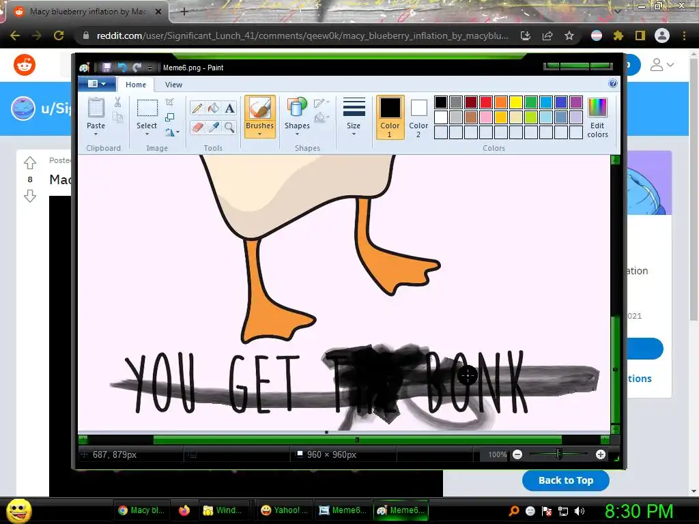The width and height of the screenshot is (699, 524).
Task: Click the Cut scissors icon
Action: 117,102
